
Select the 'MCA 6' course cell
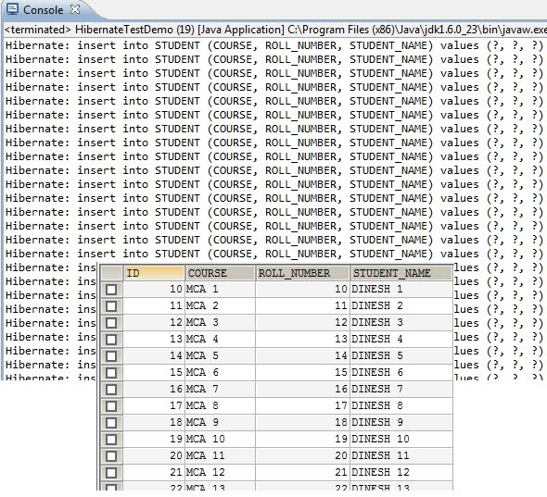point(220,373)
